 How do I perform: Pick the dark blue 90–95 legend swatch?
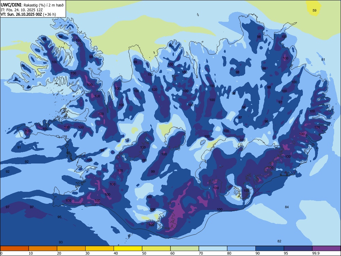pyautogui.click(x=270, y=248)
